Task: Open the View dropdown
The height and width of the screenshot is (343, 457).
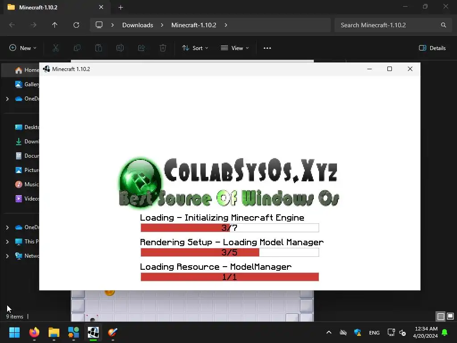Action: click(x=235, y=48)
